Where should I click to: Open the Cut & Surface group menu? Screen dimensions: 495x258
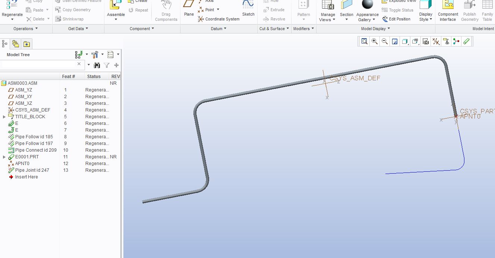coord(274,29)
